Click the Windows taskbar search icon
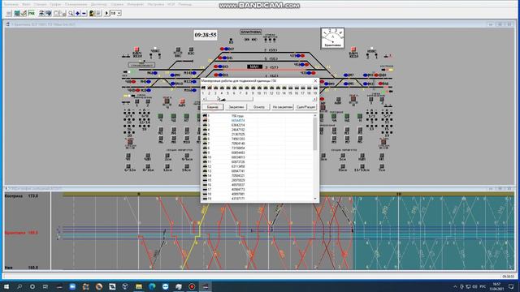520x292 pixels. [x=19, y=286]
